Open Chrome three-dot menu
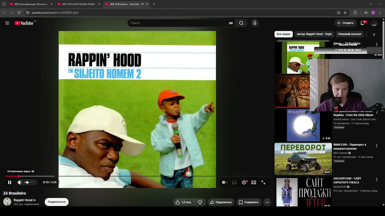The width and height of the screenshot is (385, 216). pos(380,13)
